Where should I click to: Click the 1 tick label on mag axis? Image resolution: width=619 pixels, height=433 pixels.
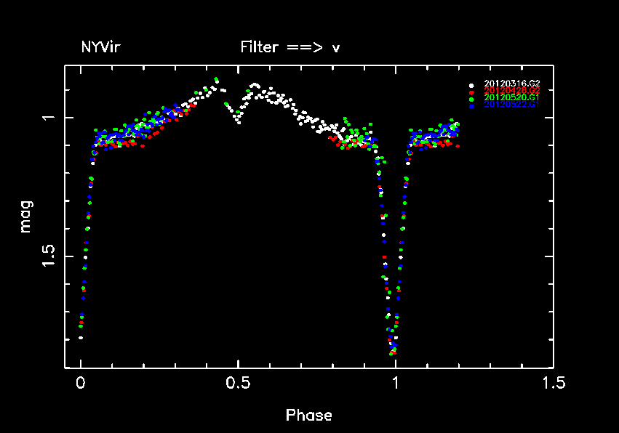(49, 118)
